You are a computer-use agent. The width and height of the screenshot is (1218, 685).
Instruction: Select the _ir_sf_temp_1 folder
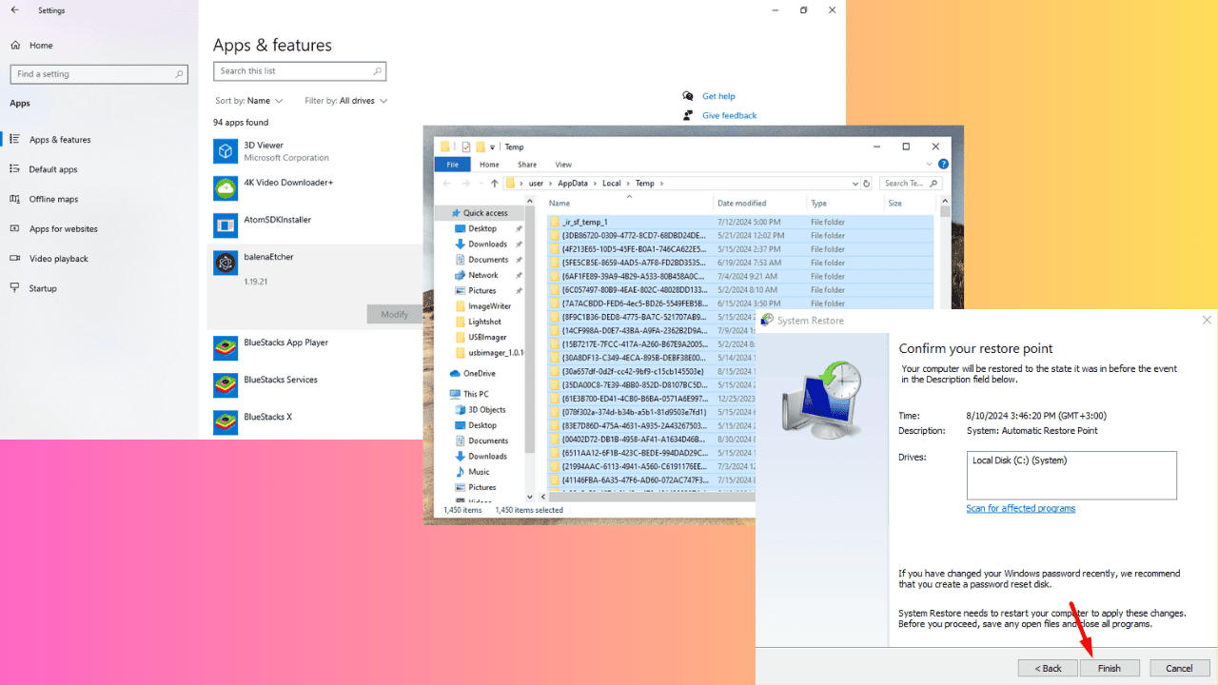pyautogui.click(x=742, y=222)
